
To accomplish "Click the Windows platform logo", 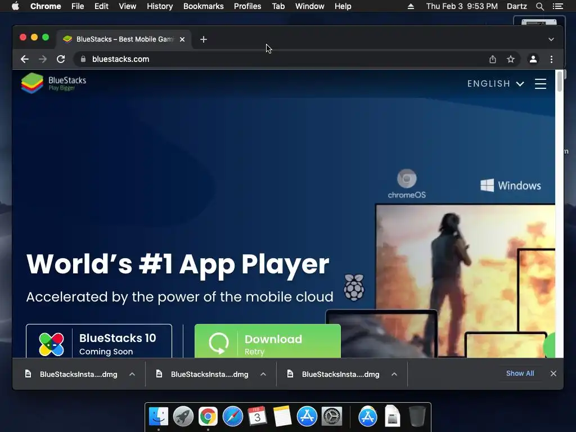I will point(511,186).
